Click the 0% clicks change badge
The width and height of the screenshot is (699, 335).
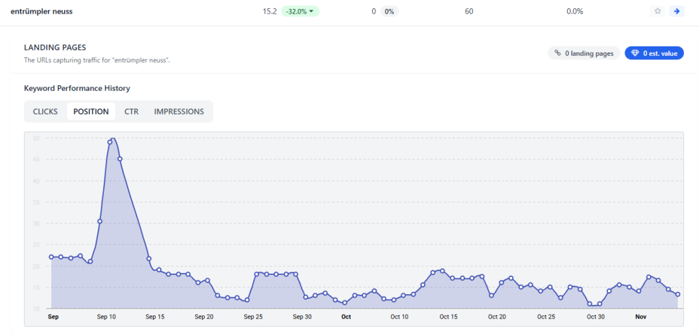point(388,12)
